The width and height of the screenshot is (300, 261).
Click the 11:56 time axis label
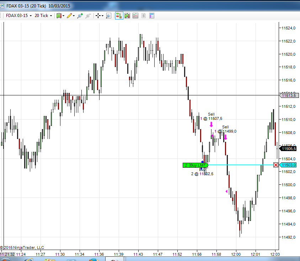click(x=197, y=254)
